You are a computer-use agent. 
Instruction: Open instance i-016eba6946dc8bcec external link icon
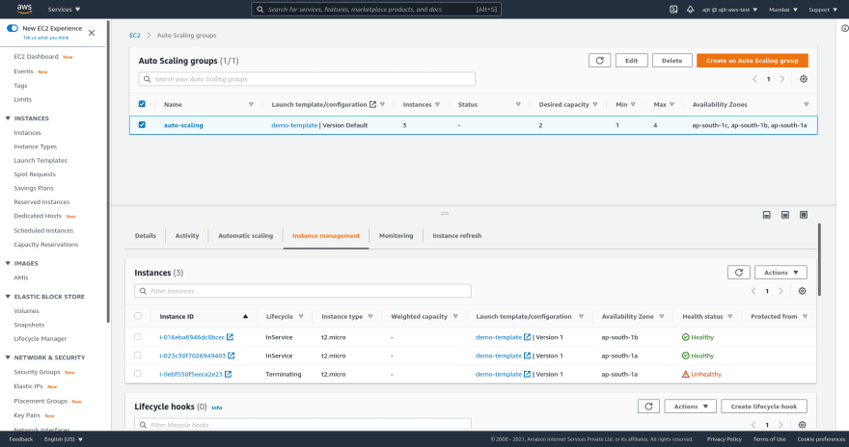(231, 337)
